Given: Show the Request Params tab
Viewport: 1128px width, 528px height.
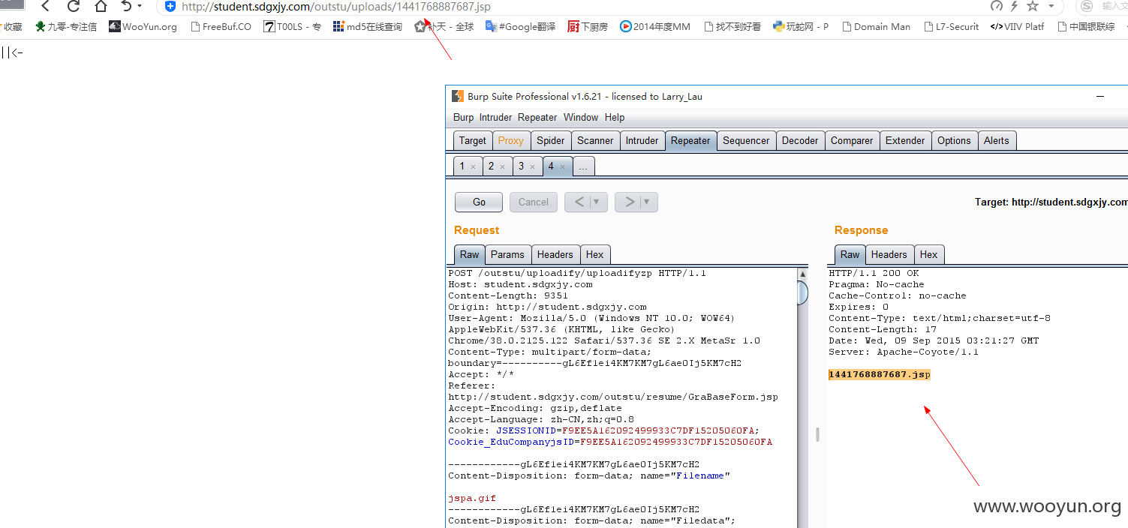Looking at the screenshot, I should [508, 254].
